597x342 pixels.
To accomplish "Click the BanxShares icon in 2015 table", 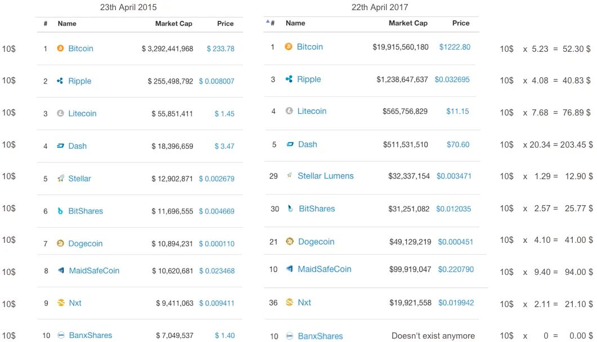I will tap(61, 335).
